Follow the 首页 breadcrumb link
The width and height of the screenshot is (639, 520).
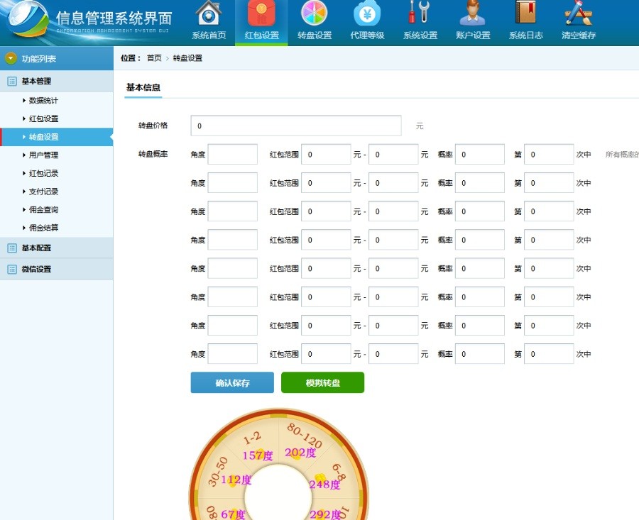[154, 58]
